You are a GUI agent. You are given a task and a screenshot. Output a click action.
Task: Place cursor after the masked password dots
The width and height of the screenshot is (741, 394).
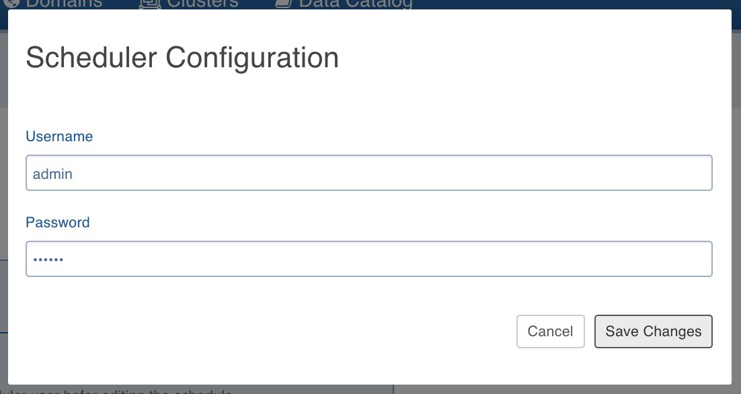65,259
